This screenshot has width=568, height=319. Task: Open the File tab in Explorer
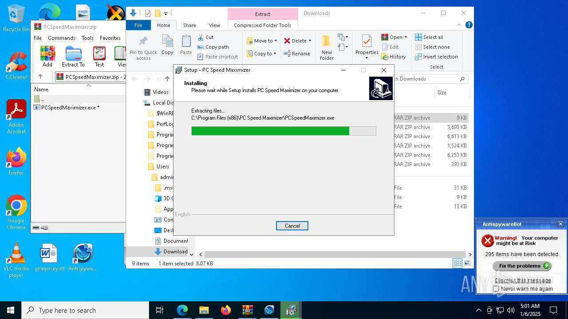point(138,25)
